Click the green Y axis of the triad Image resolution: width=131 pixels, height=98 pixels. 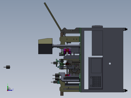click(8, 88)
